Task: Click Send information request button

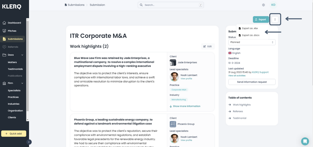Action: 252,82
